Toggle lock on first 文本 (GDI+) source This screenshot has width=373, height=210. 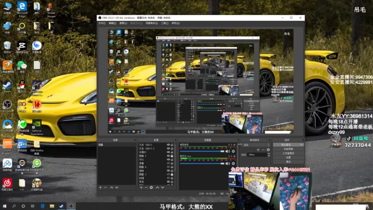click(x=173, y=145)
